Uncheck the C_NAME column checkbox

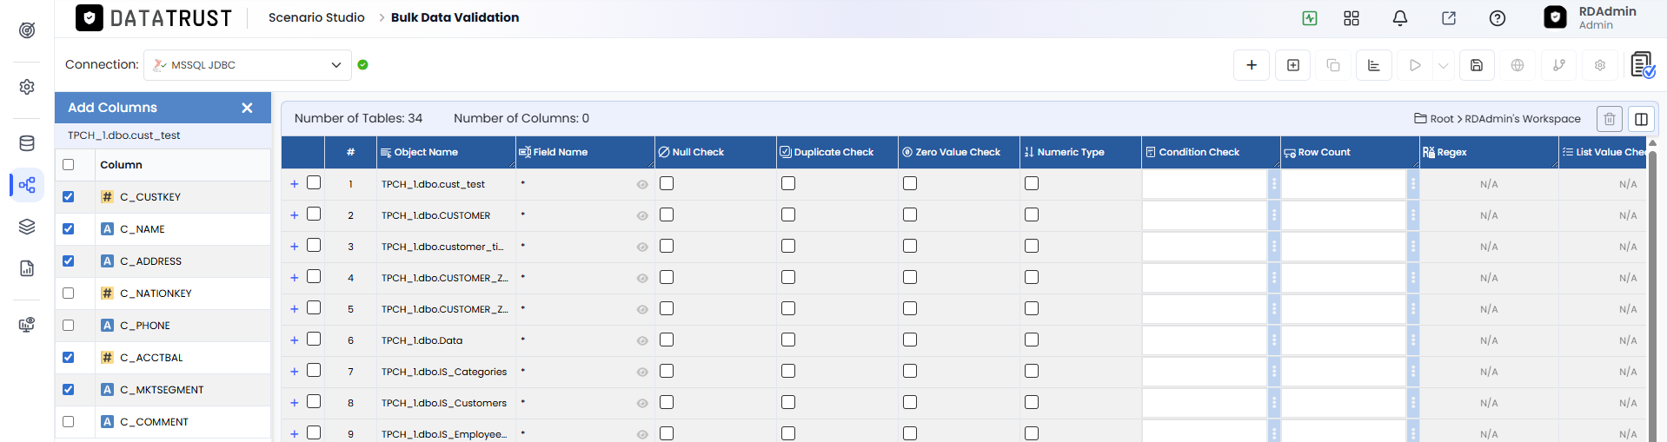click(x=69, y=229)
